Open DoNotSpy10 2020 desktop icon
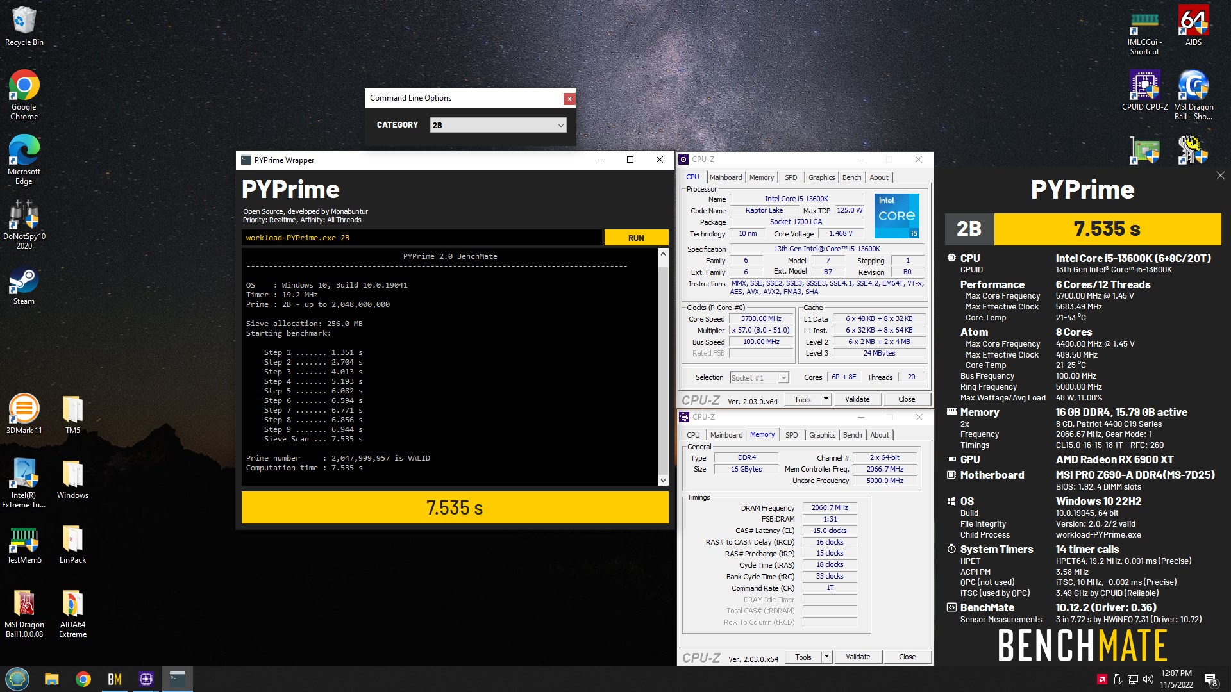This screenshot has height=692, width=1231. tap(24, 224)
